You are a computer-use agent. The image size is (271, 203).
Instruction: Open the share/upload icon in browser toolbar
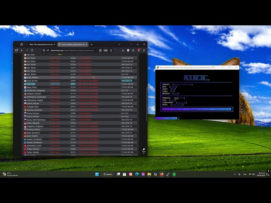(x=133, y=50)
